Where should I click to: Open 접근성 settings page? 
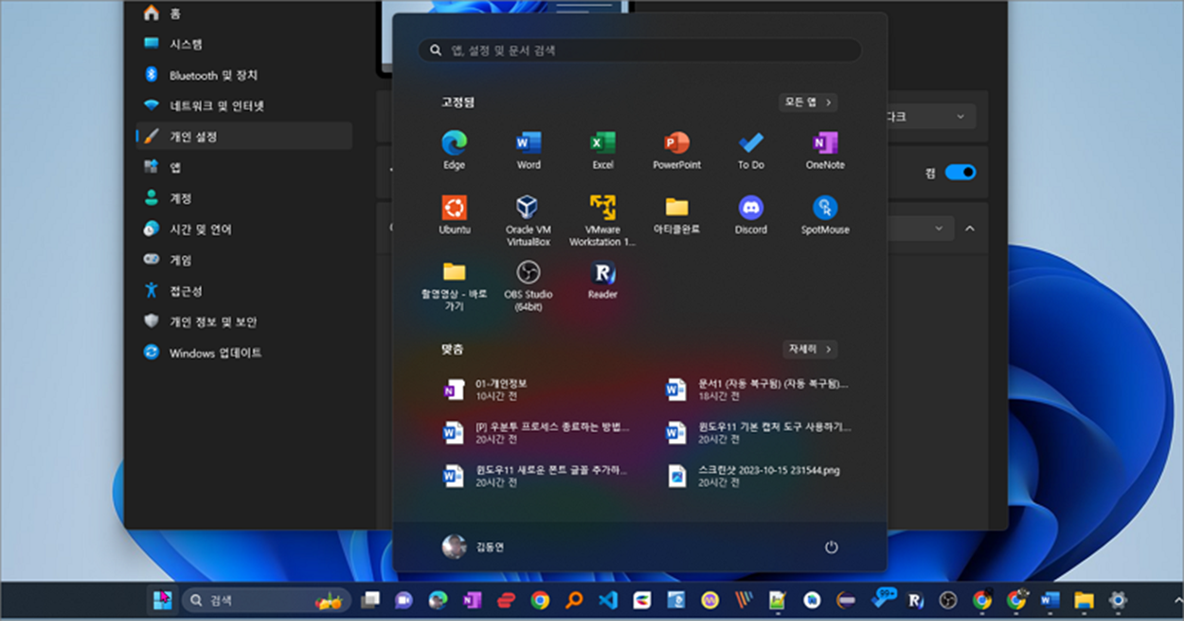(244, 291)
